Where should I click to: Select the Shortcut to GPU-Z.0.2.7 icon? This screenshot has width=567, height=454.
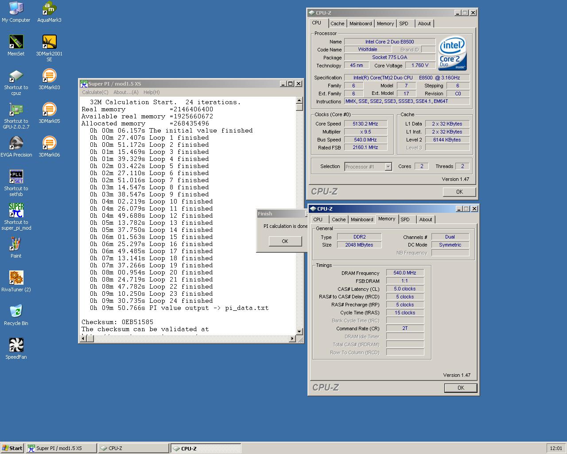[16, 116]
